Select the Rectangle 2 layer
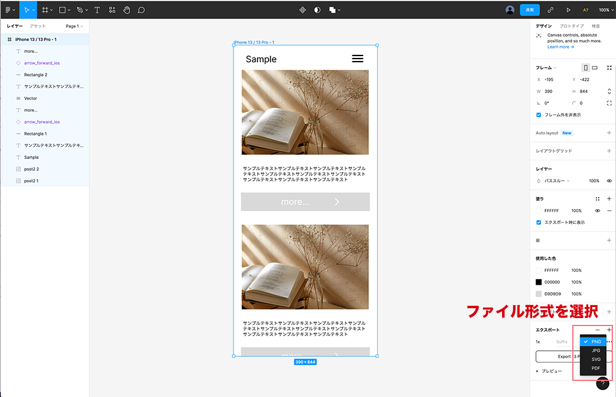The width and height of the screenshot is (616, 397). [x=35, y=75]
